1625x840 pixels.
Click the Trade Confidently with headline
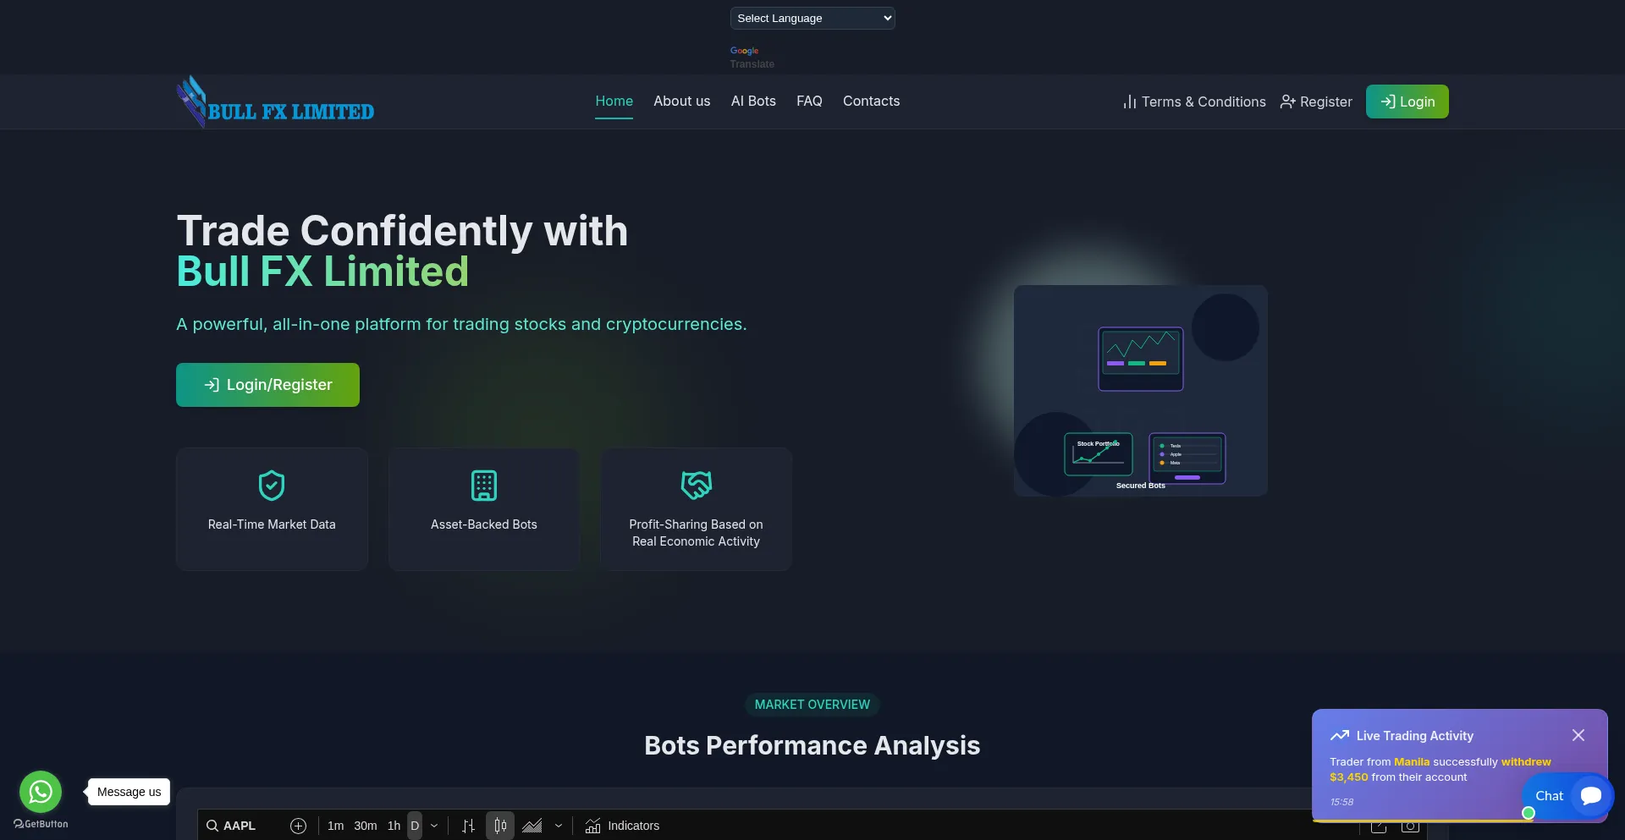click(402, 231)
